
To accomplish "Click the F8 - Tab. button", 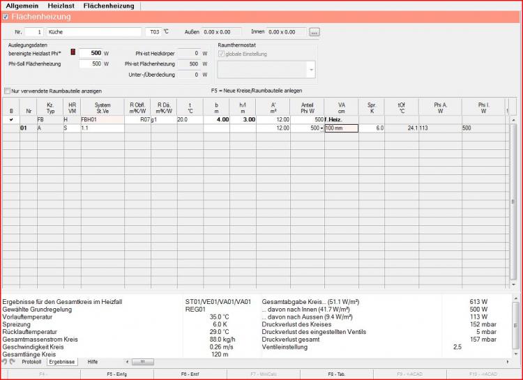I will [337, 374].
